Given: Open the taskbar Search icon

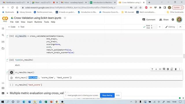Looking at the screenshot, I should [x=8, y=102].
